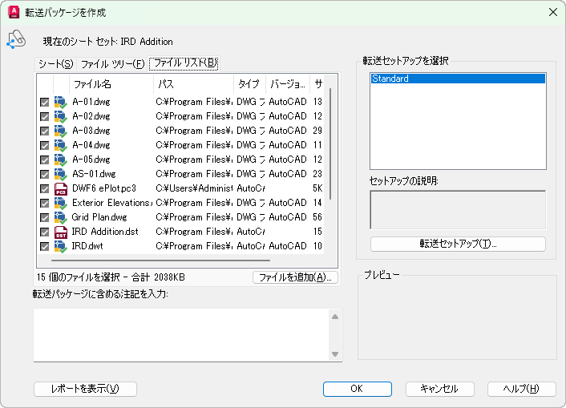Click the Exterior Elevations drawing icon
The width and height of the screenshot is (566, 408).
click(x=60, y=203)
